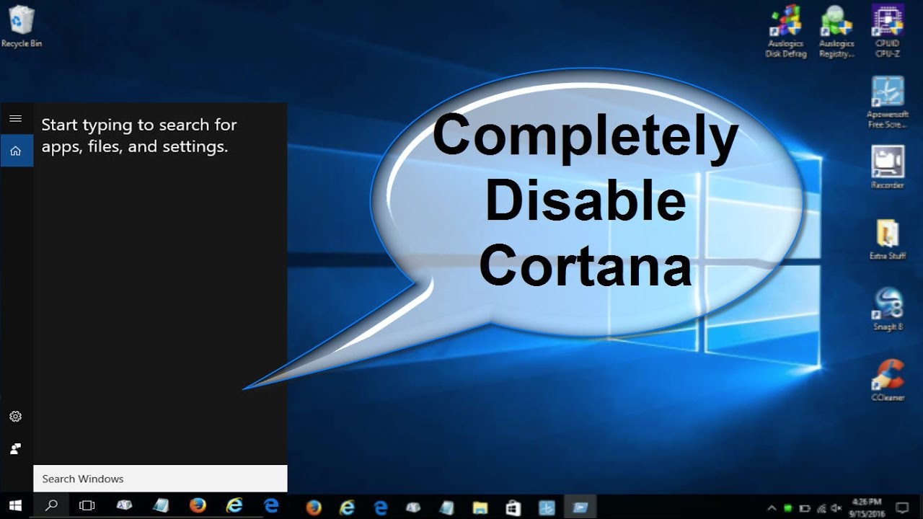Image resolution: width=923 pixels, height=519 pixels.
Task: Click the taskbar magnifier search icon
Action: click(51, 506)
